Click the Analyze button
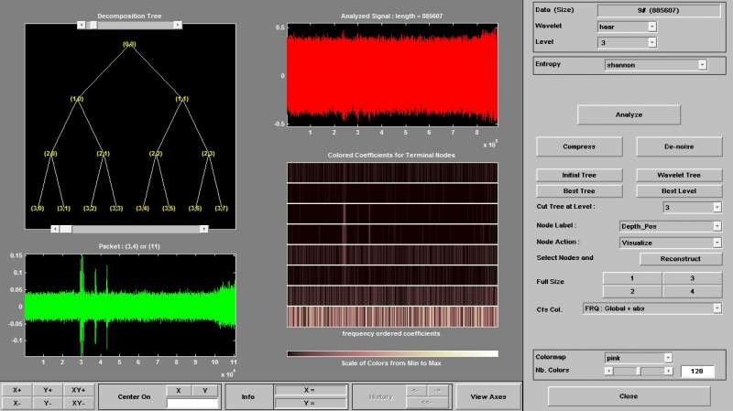Screen dimensions: 733x411 tap(628, 114)
